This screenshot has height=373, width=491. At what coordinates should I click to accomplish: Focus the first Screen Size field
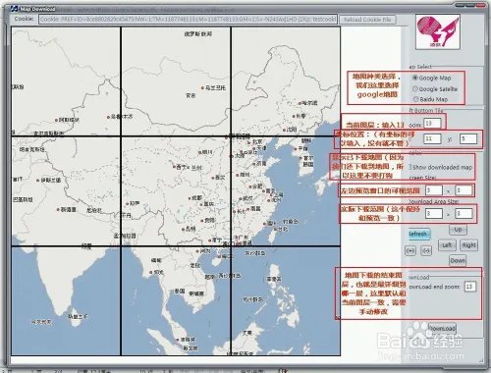[434, 190]
